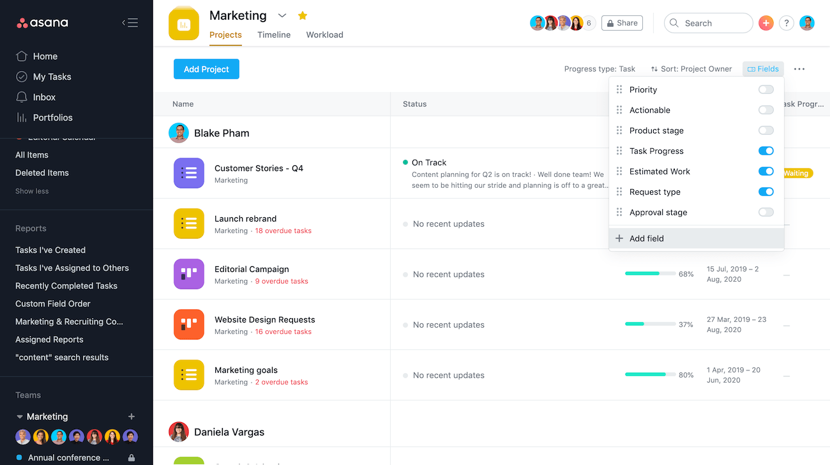The width and height of the screenshot is (830, 465).
Task: Click the Add Project button
Action: pos(206,69)
